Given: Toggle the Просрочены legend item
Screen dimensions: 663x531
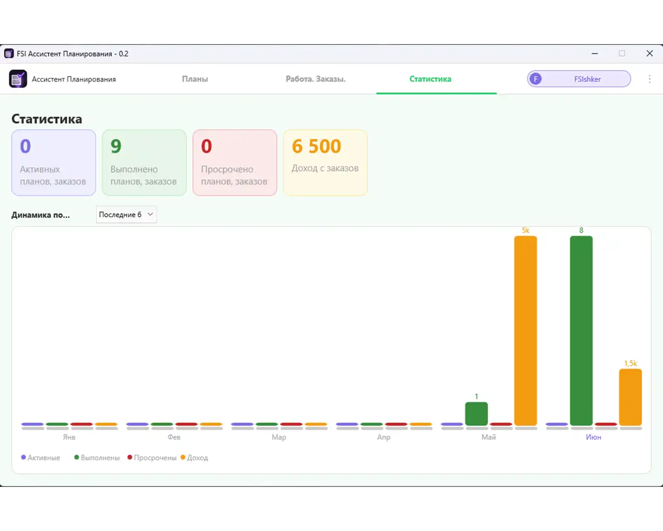Looking at the screenshot, I should click(x=152, y=457).
